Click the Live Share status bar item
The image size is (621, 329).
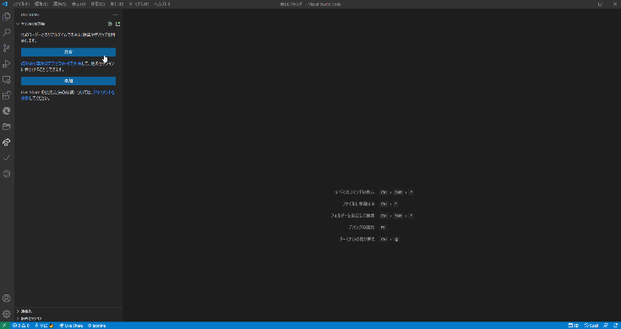tap(71, 326)
